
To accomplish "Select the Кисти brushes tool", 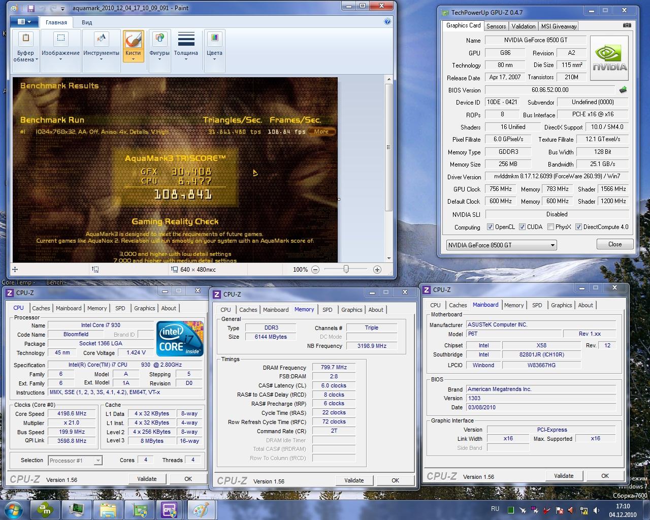I will click(x=133, y=46).
